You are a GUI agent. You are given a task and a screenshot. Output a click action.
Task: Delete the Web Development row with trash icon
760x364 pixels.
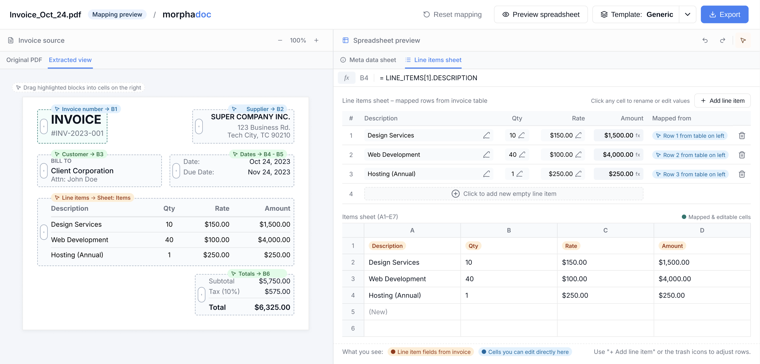point(742,155)
